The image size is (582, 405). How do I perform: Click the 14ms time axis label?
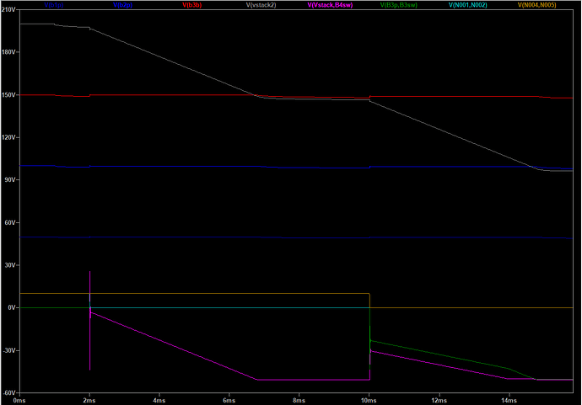508,400
